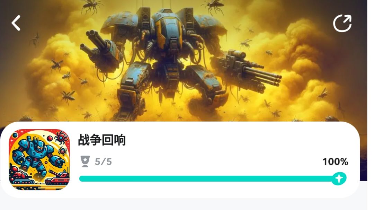Click the yellow smoke cloud beneath the share icon
The height and width of the screenshot is (210, 374).
(x=305, y=55)
